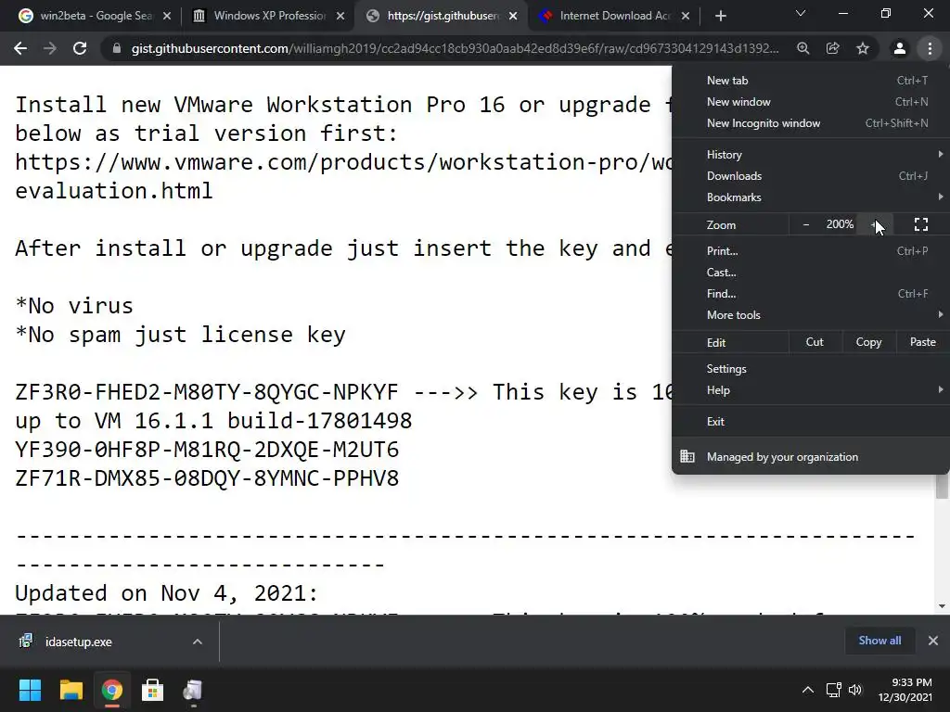Share this page icon

coord(833,48)
